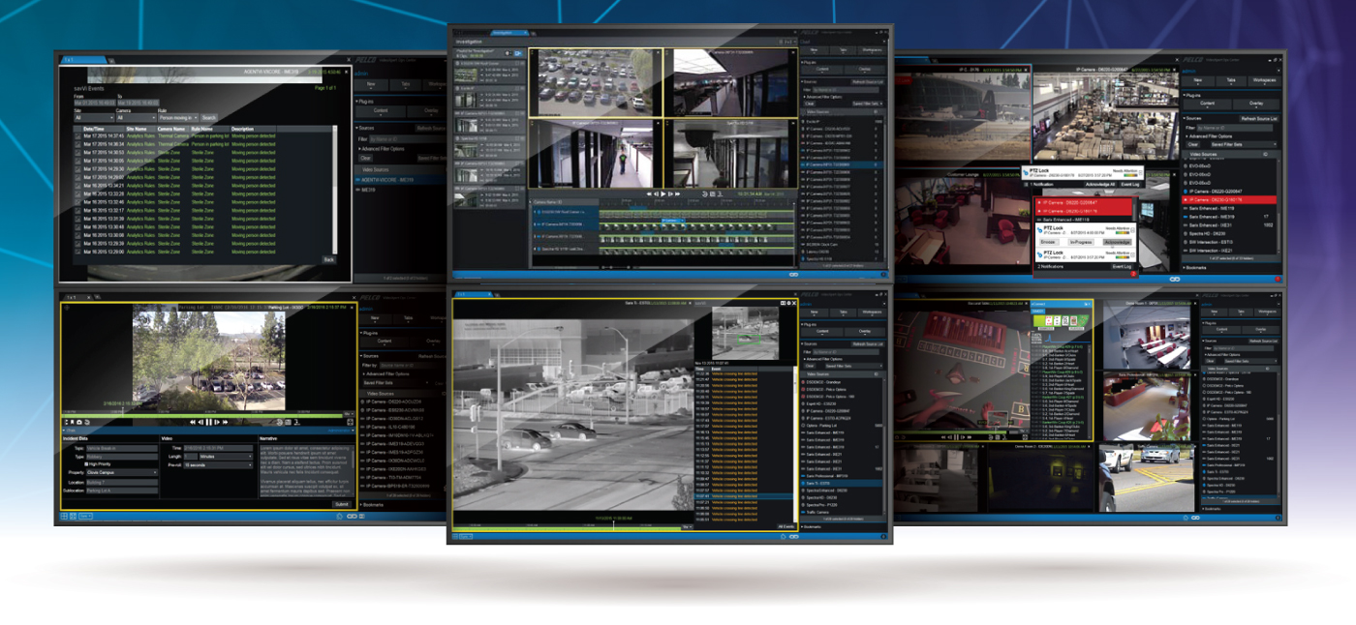The image size is (1356, 625).
Task: Open the Sync dropdown in bottom-left window's blue bar
Action: 85,517
